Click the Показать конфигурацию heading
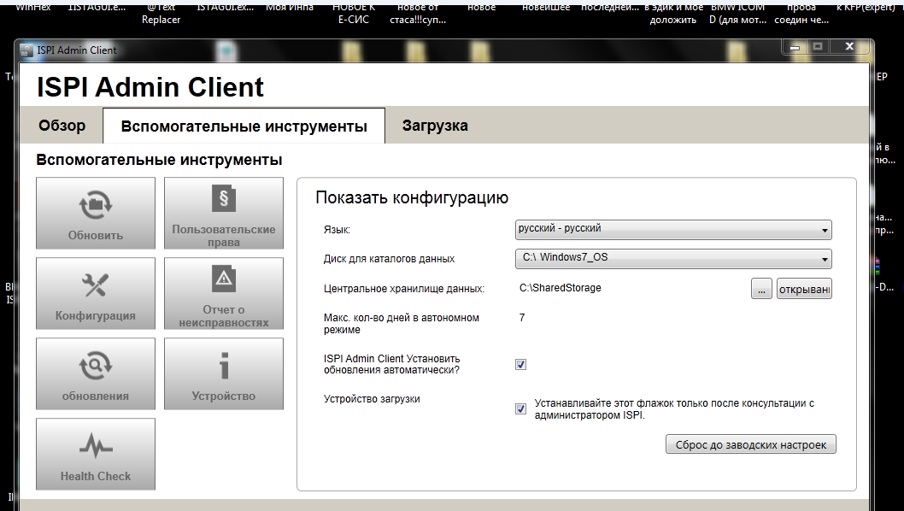The image size is (904, 511). 412,198
